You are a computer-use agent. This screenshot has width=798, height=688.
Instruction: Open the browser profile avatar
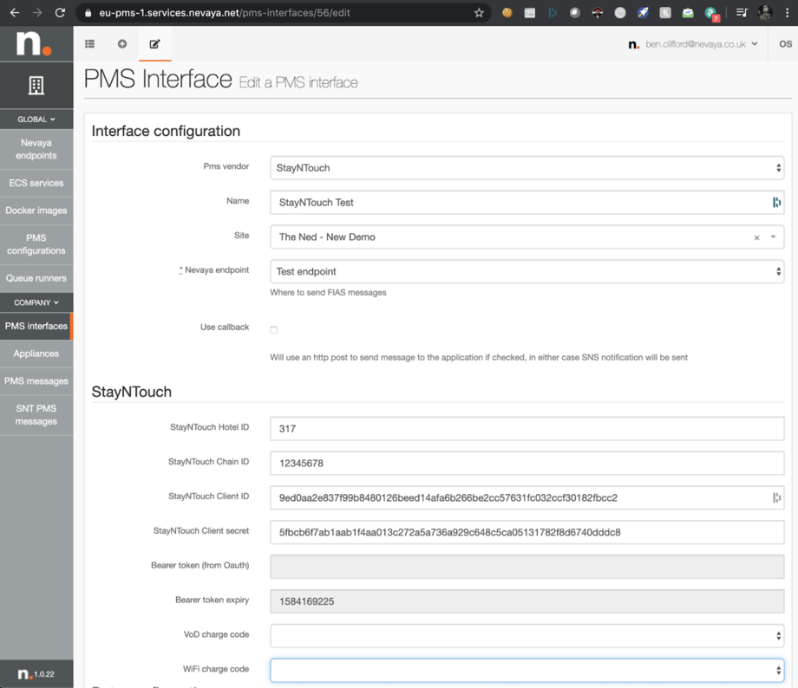tap(764, 13)
